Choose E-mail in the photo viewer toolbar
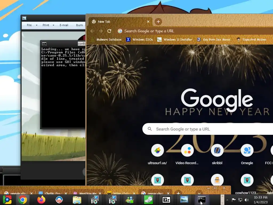Image resolution: width=273 pixels, height=205 pixels. click(64, 25)
